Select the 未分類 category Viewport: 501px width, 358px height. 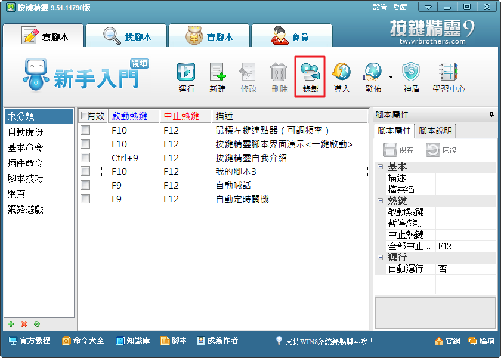pos(39,116)
